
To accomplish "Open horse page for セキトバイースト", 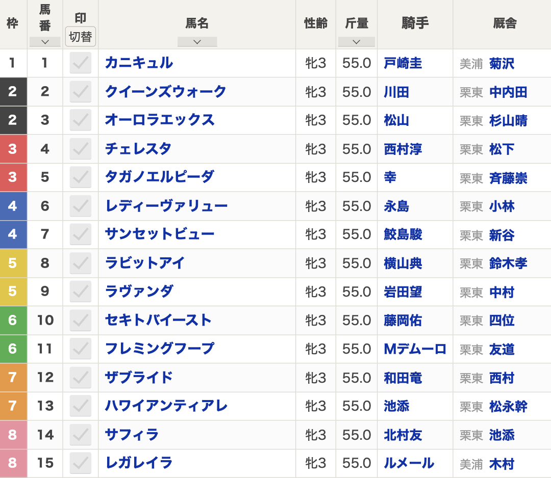I will click(158, 321).
